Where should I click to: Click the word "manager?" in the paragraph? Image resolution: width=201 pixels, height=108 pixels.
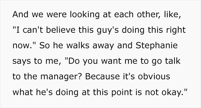[x=61, y=77]
